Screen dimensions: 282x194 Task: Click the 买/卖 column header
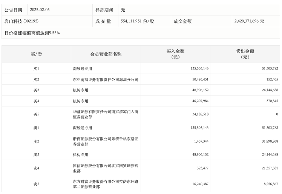coord(36,54)
